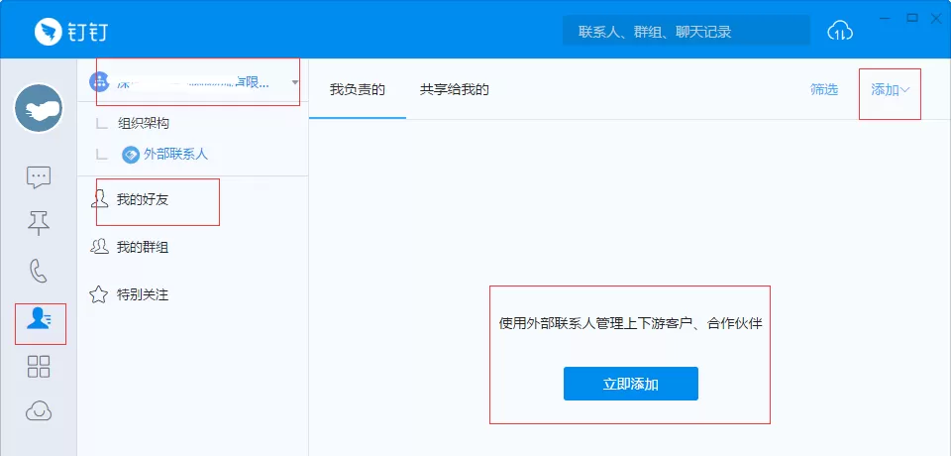Click the external contacts badge icon

[131, 155]
